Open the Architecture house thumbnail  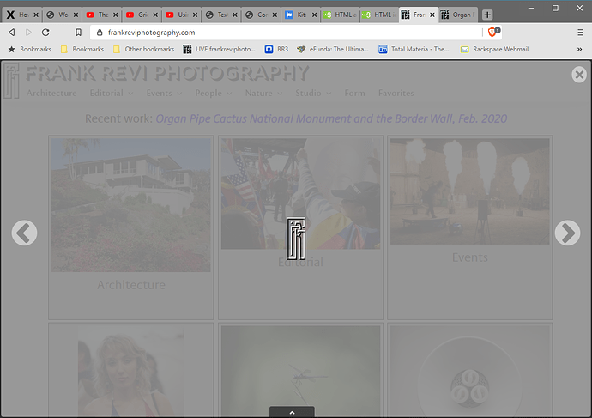[x=131, y=205]
